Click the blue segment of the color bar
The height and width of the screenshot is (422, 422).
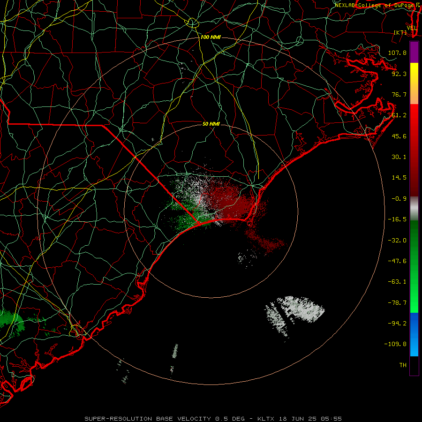point(414,334)
